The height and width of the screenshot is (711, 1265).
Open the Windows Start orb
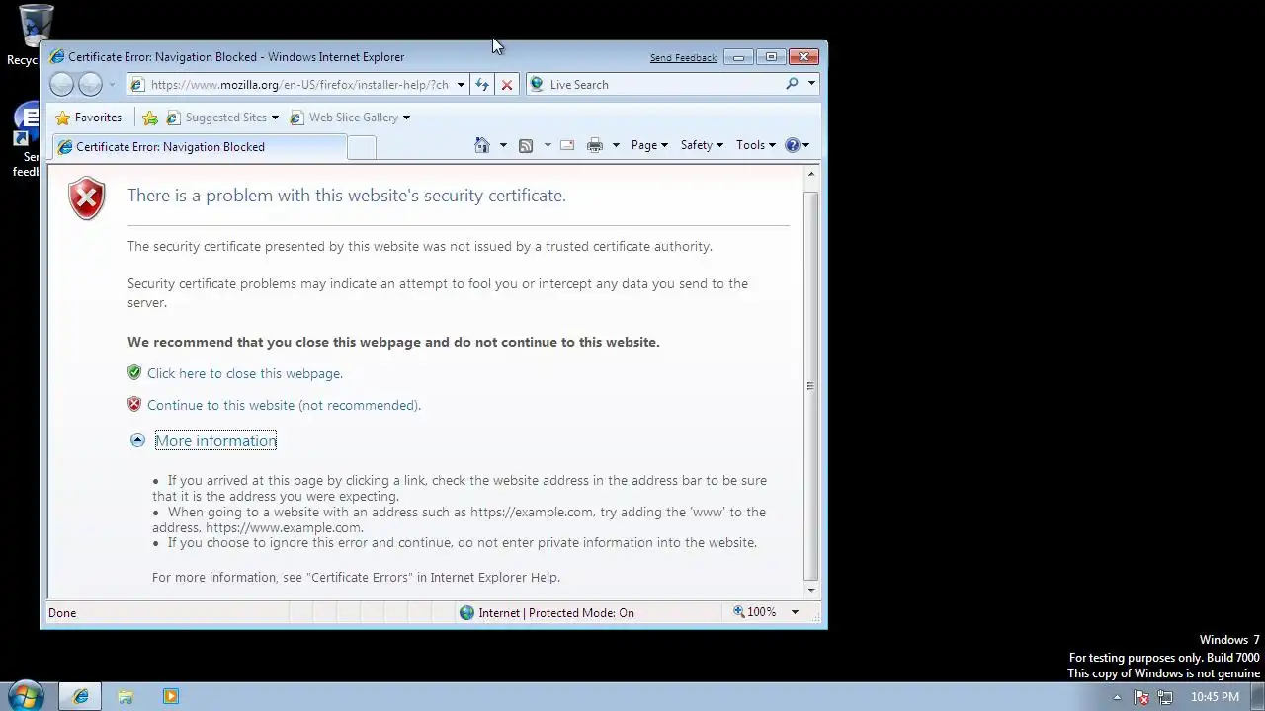click(x=25, y=696)
